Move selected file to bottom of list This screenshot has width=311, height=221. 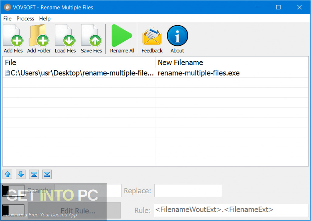pos(47,174)
